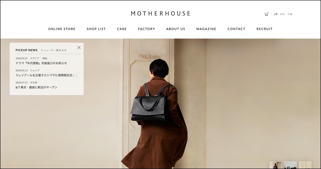Switch language to JP
Screen dimensions: 321x169
[276, 14]
